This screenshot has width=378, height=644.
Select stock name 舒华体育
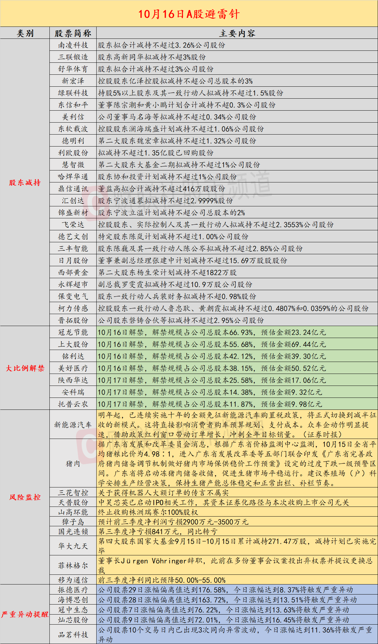[x=73, y=69]
